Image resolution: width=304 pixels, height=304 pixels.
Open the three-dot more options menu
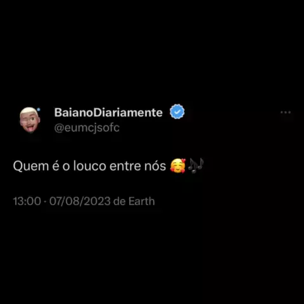[x=286, y=113]
